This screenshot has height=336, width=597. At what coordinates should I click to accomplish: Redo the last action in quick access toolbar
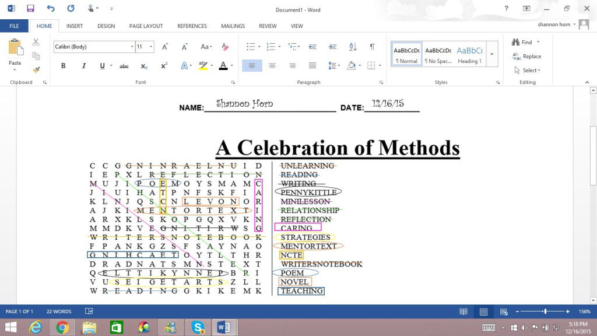coord(71,8)
